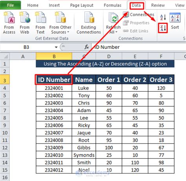Open the Name Box dropdown arrow

56,47
